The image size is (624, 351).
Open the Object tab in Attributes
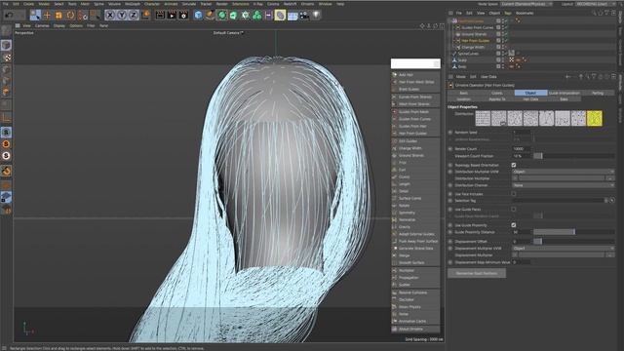click(530, 93)
